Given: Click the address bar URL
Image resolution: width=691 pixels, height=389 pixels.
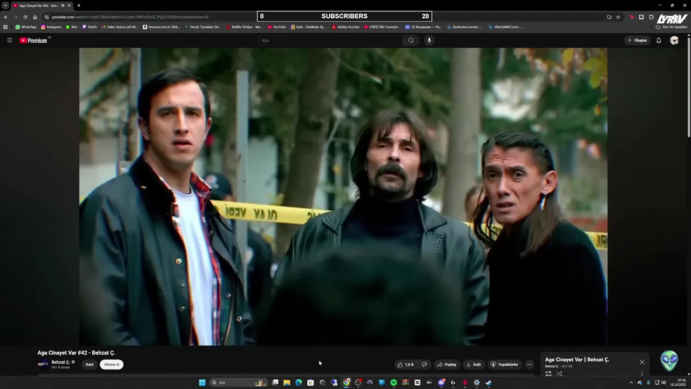Looking at the screenshot, I should coord(130,17).
